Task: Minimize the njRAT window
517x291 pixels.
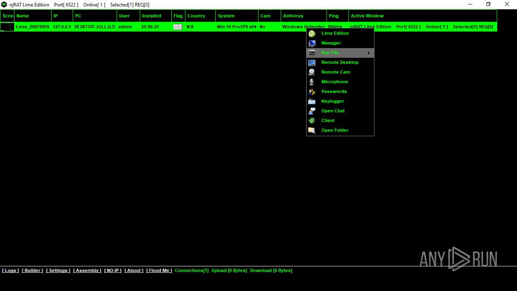Action: (470, 4)
